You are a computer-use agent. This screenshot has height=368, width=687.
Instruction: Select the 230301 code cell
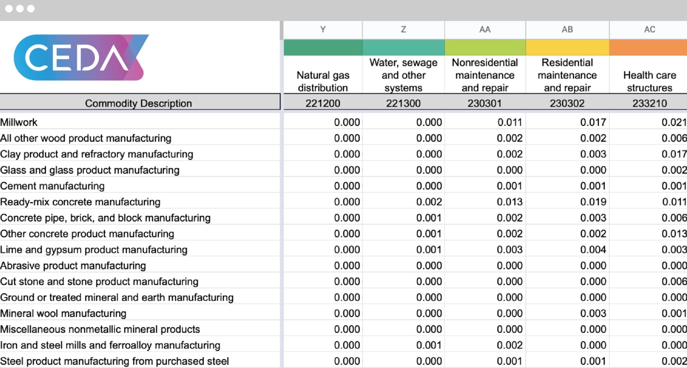point(485,103)
